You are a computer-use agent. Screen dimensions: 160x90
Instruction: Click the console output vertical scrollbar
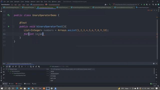(x=154, y=71)
